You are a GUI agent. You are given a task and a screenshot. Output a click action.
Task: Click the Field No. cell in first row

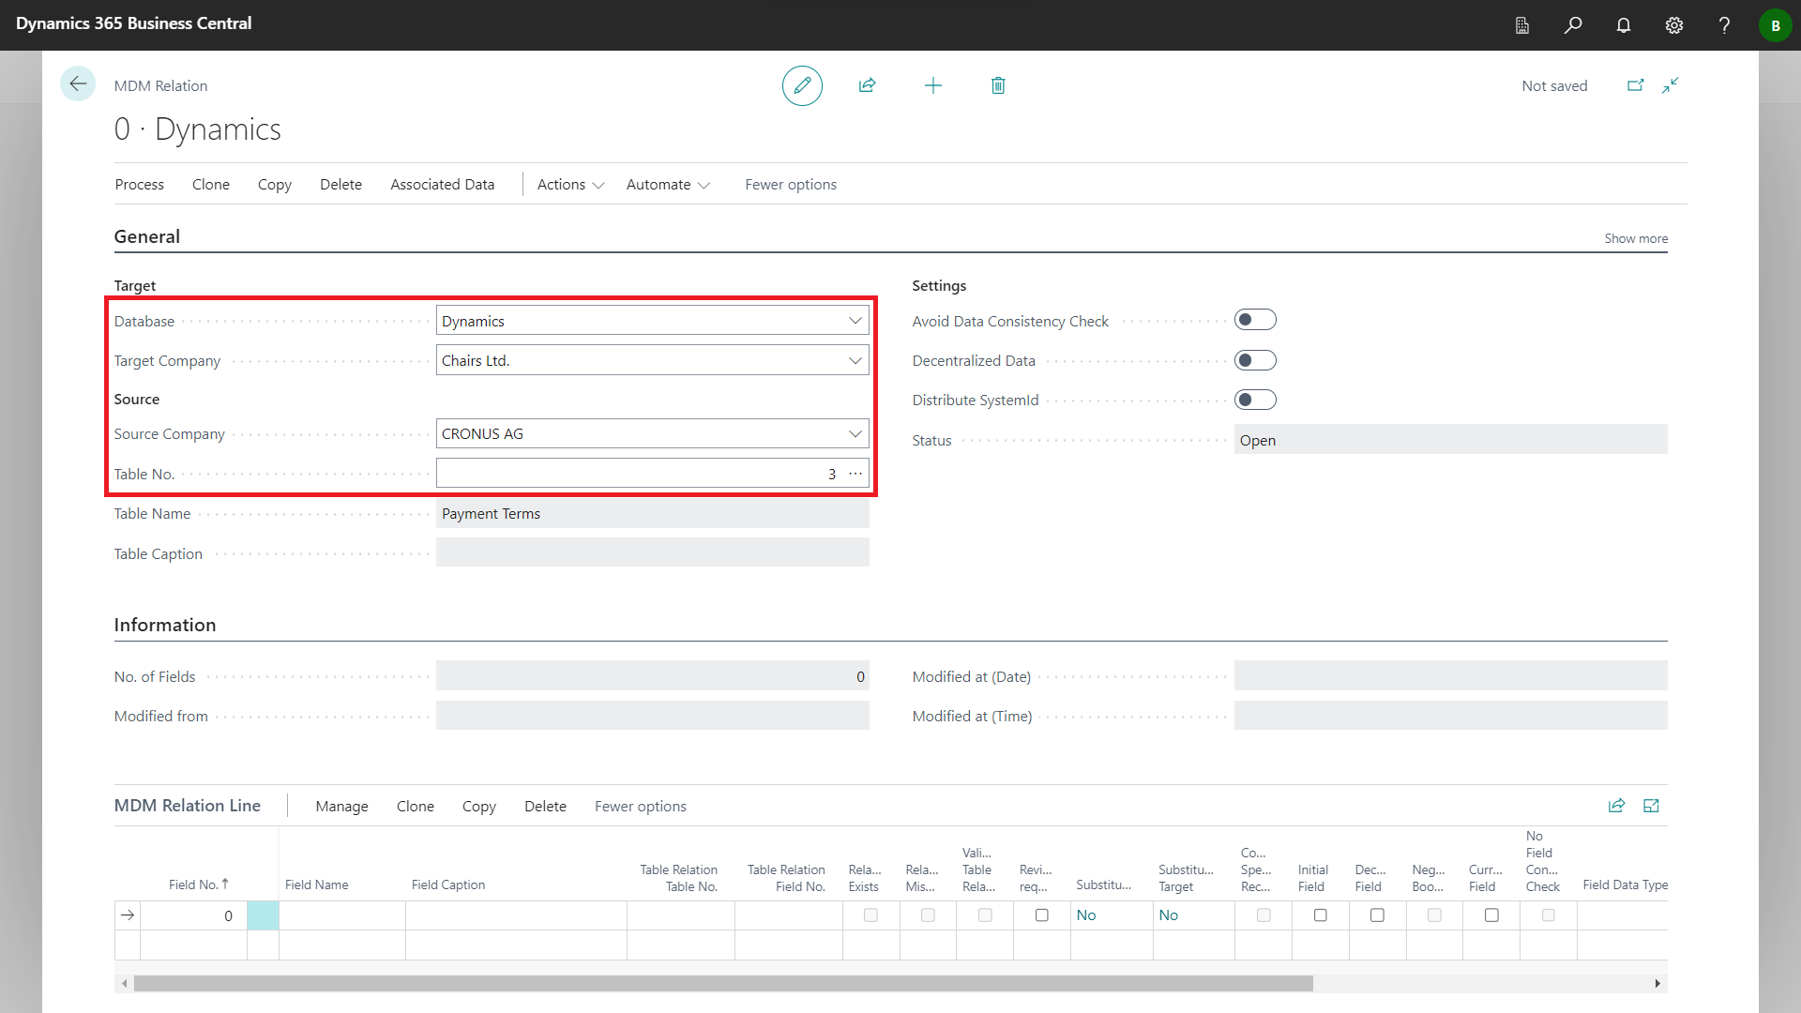(193, 915)
